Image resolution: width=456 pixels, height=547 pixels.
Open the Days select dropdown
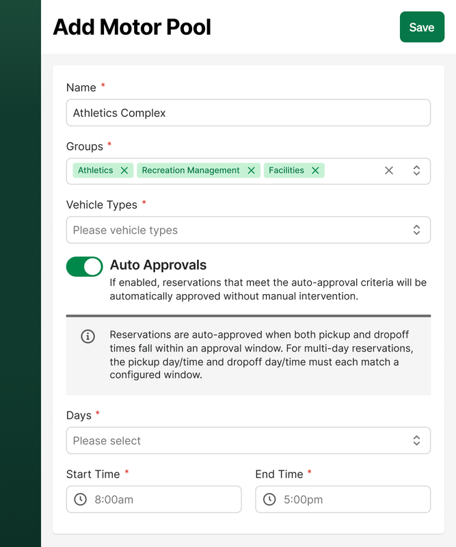[x=248, y=440]
